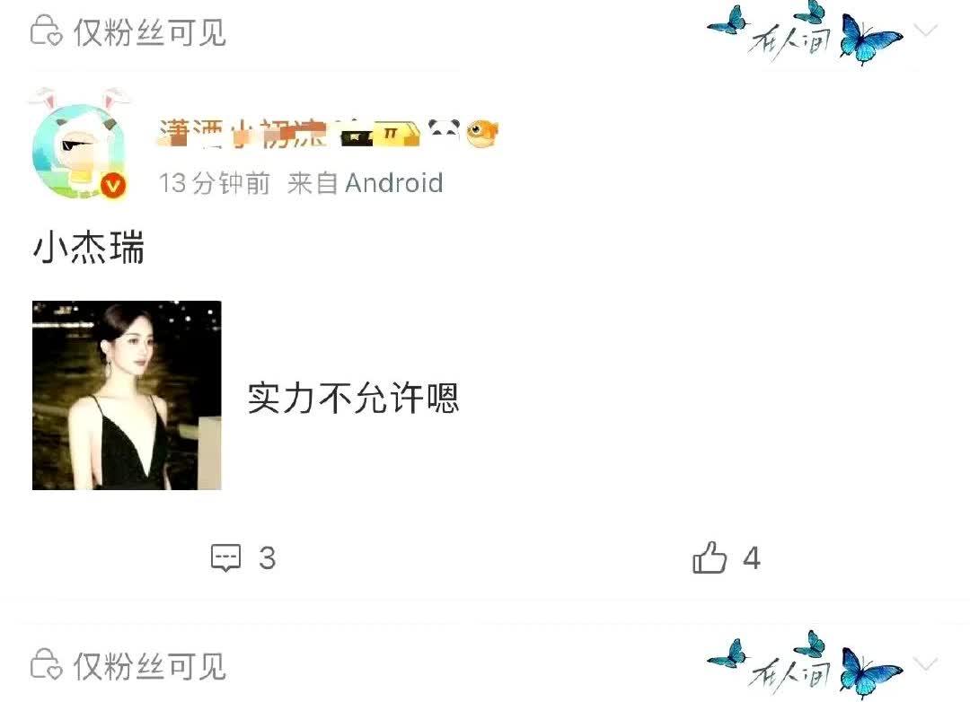Open the woman photo thumbnail
Image resolution: width=970 pixels, height=702 pixels.
point(127,395)
